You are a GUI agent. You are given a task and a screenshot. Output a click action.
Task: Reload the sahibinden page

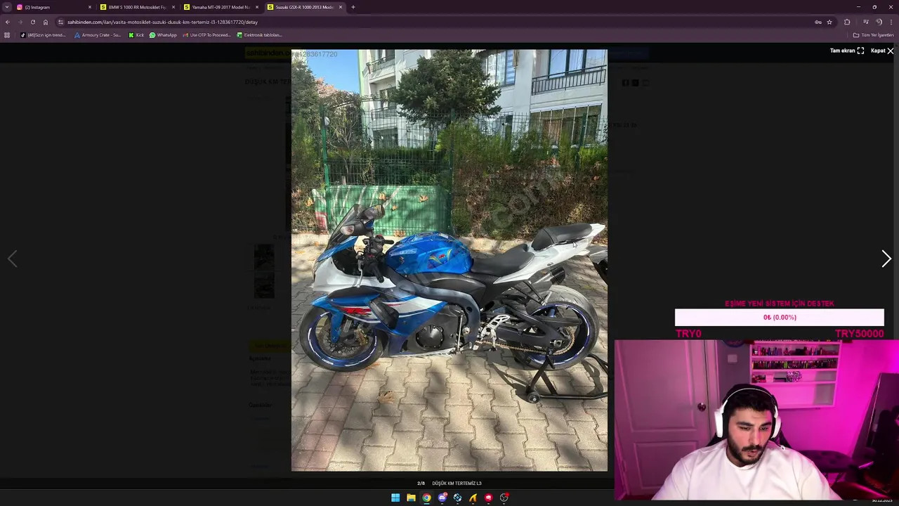tap(32, 22)
